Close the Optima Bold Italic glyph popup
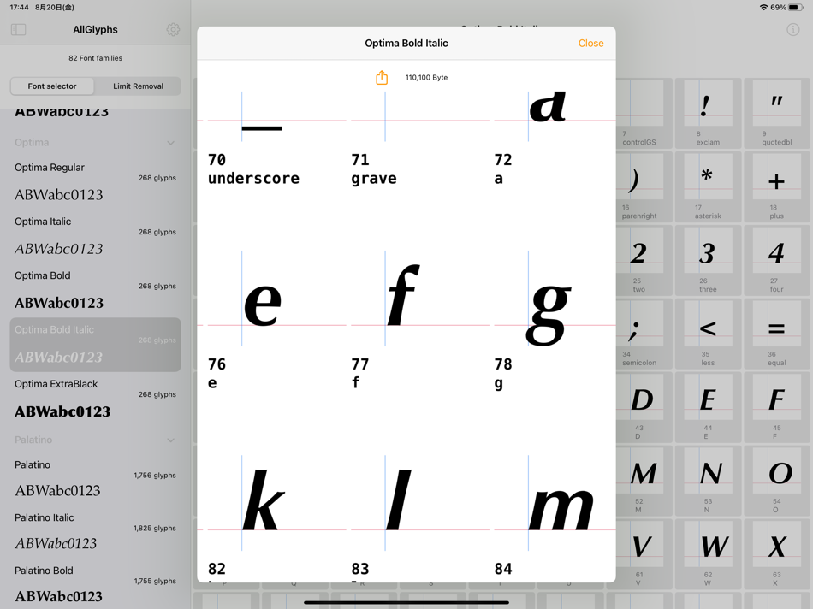Image resolution: width=813 pixels, height=609 pixels. click(590, 44)
